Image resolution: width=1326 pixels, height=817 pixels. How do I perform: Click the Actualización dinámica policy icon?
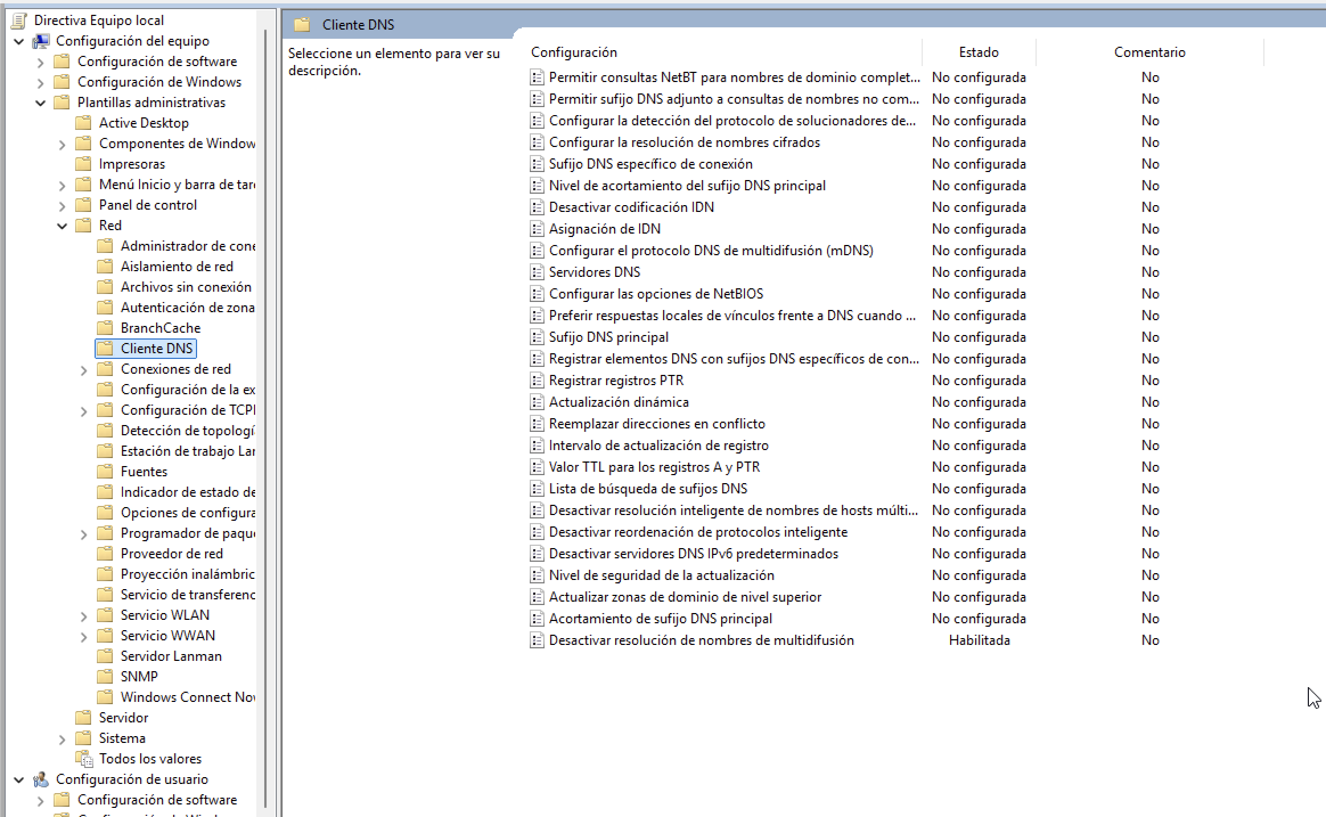coord(537,402)
